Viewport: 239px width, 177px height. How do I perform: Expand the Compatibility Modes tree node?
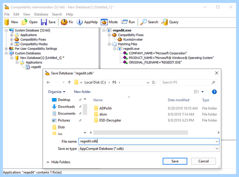pyautogui.click(x=12, y=44)
